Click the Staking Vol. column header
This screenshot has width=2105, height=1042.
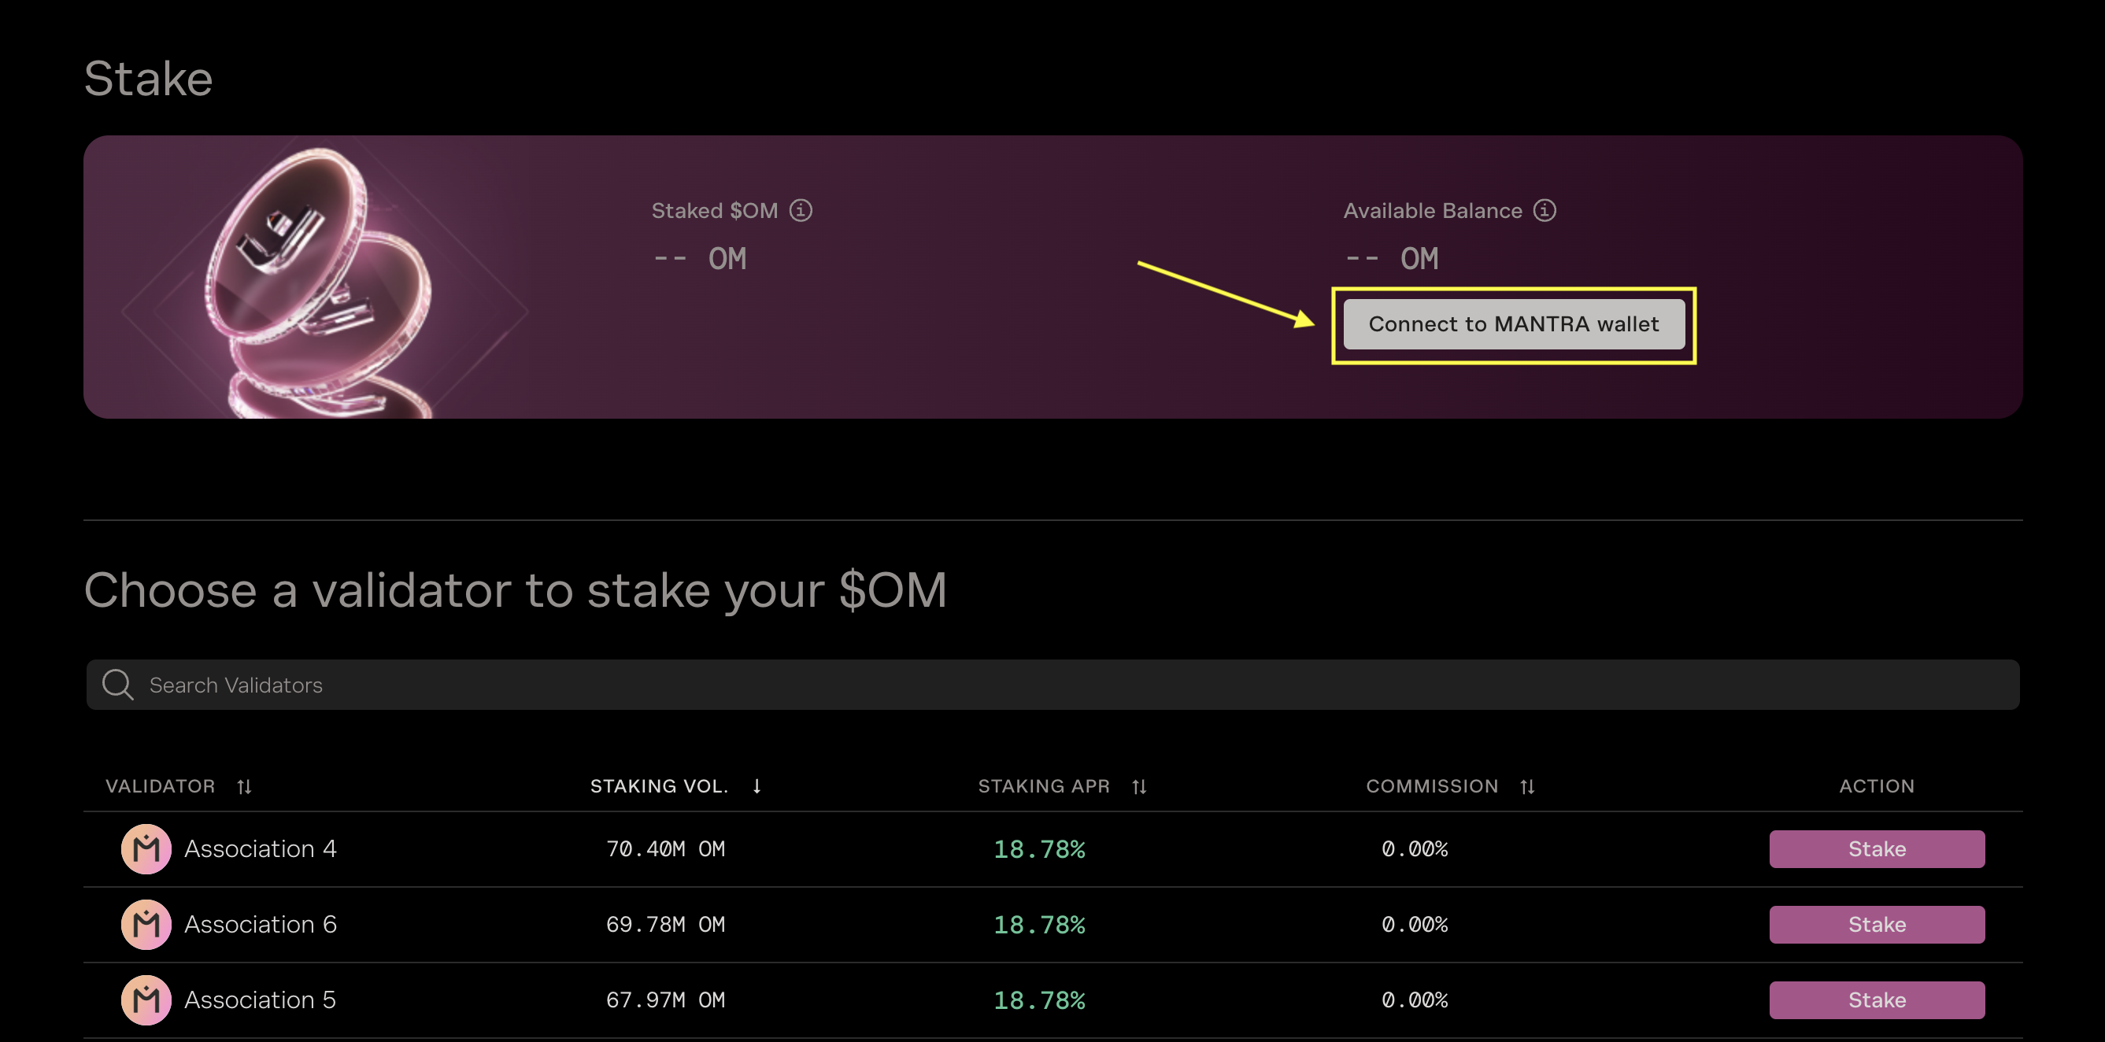coord(658,786)
